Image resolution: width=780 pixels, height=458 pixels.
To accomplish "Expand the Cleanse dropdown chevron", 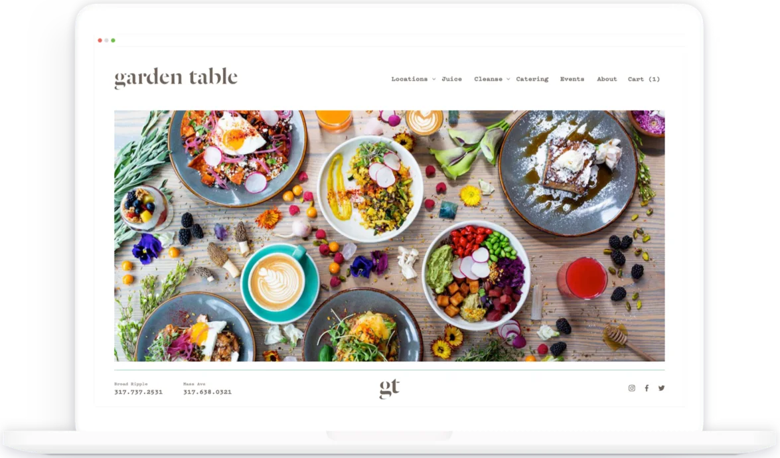I will [x=508, y=79].
